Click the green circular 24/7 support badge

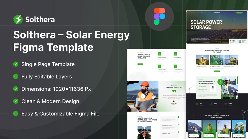220,82
